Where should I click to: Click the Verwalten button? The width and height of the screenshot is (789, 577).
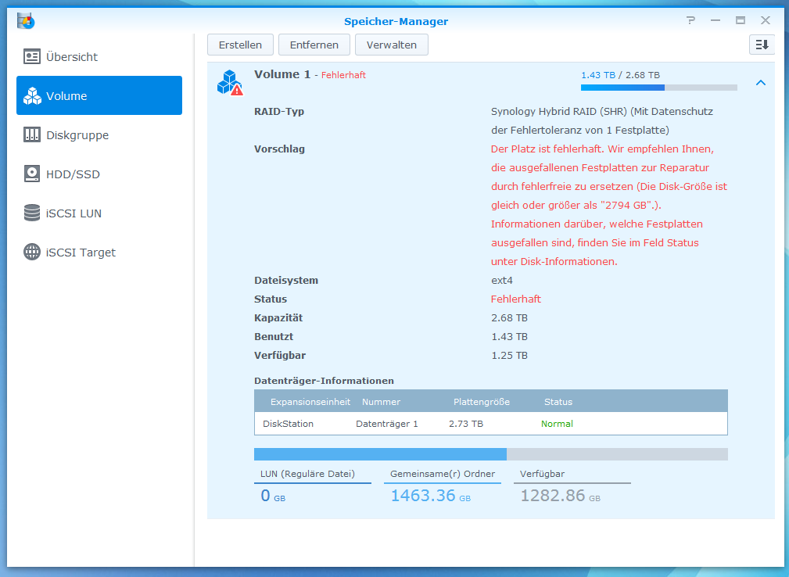point(392,45)
